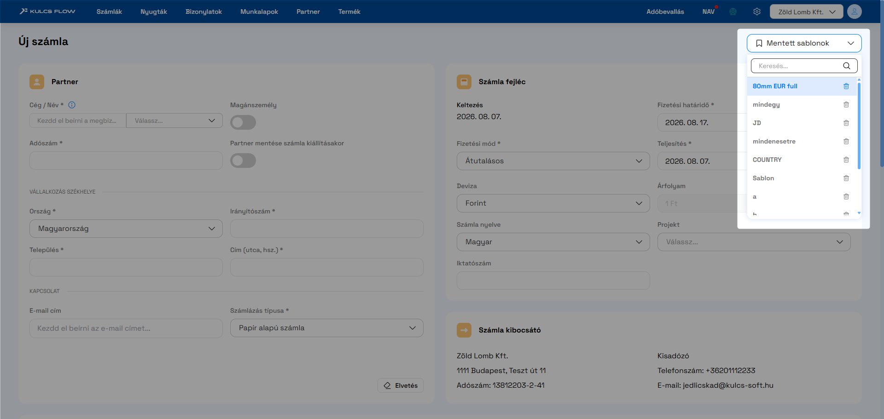This screenshot has height=419, width=884.
Task: Show info tooltip next to Cég / Név
Action: (72, 105)
